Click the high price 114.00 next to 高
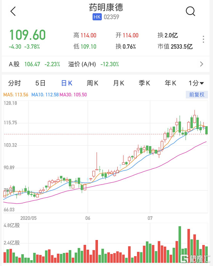Image resolution: width=213 pixels, height=266 pixels. [x=88, y=36]
